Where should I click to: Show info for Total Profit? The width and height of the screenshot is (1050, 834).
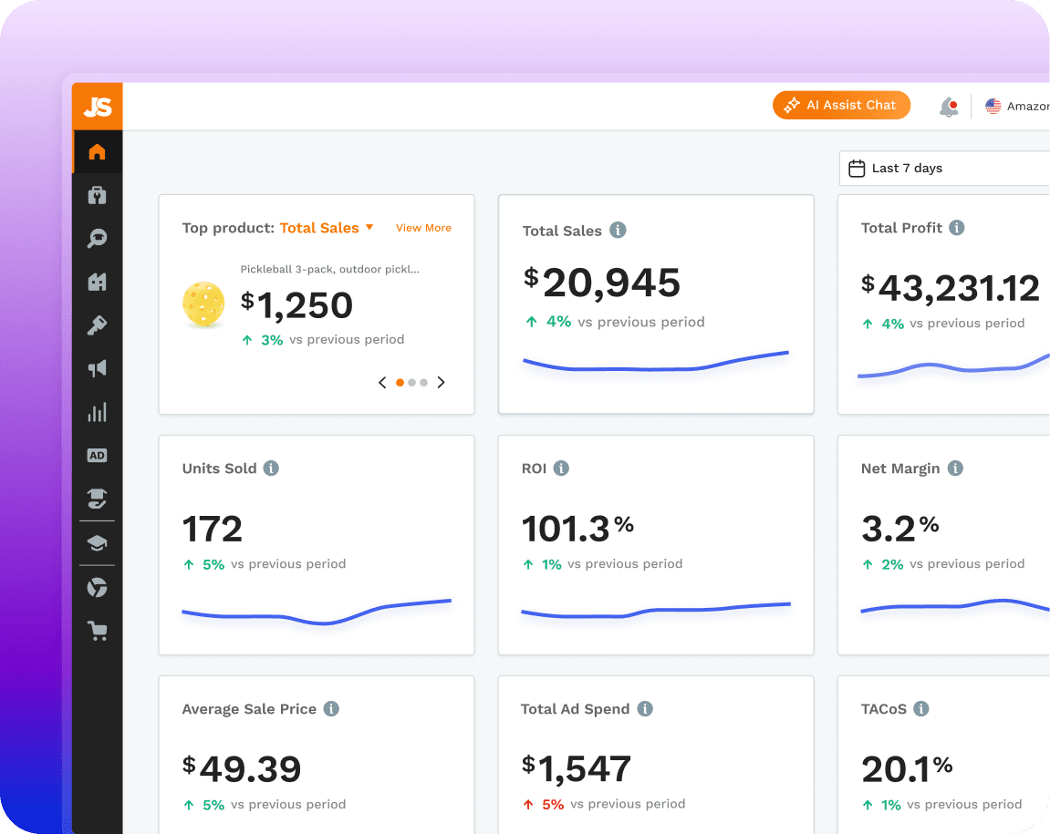[957, 228]
